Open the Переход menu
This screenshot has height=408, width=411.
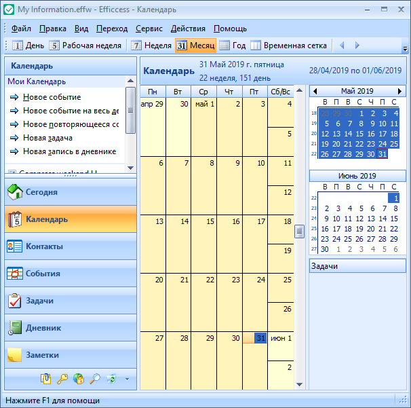coord(112,29)
